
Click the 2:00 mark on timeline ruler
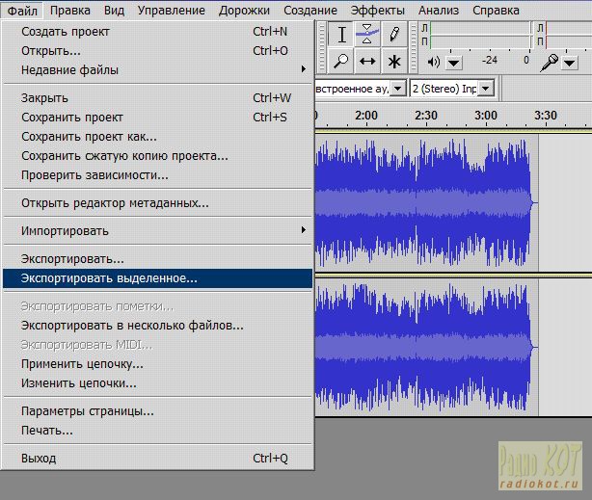coord(366,116)
